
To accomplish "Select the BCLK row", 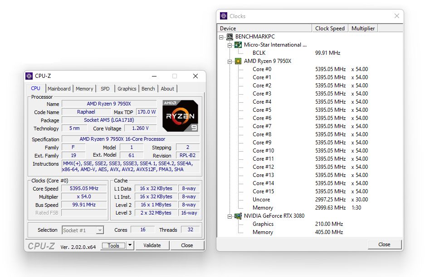I will pyautogui.click(x=310, y=53).
